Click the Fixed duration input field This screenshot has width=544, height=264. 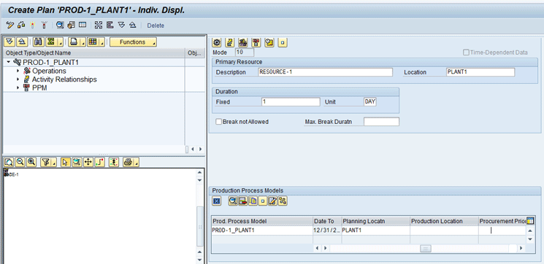pos(291,102)
